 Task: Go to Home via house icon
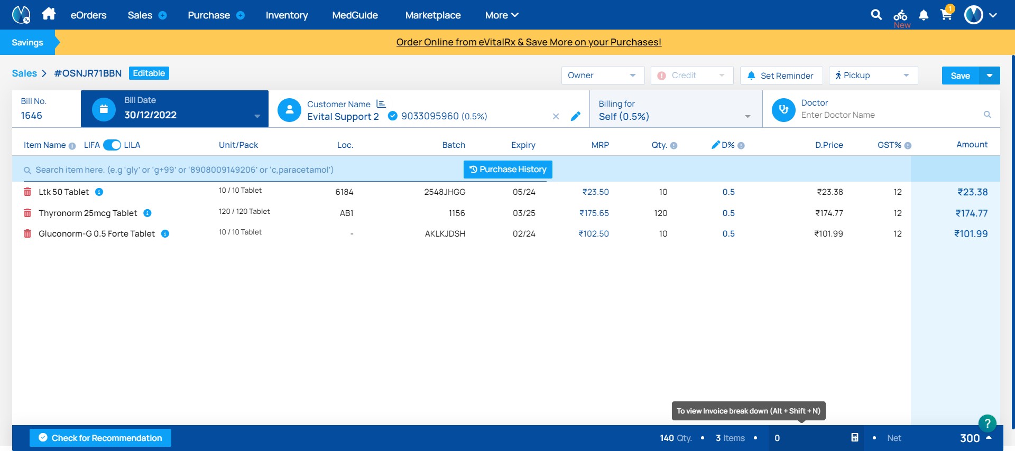(49, 14)
